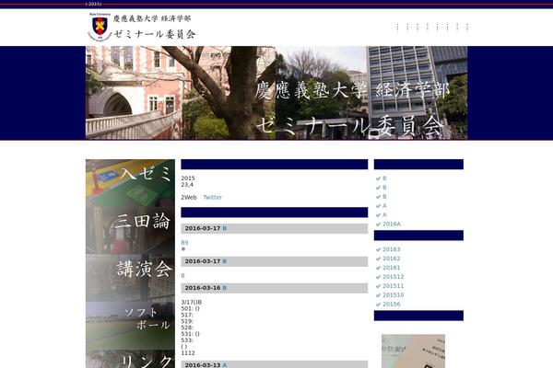This screenshot has width=553, height=368.
Task: Open the 2016-03-13 A post title link
Action: tap(224, 365)
